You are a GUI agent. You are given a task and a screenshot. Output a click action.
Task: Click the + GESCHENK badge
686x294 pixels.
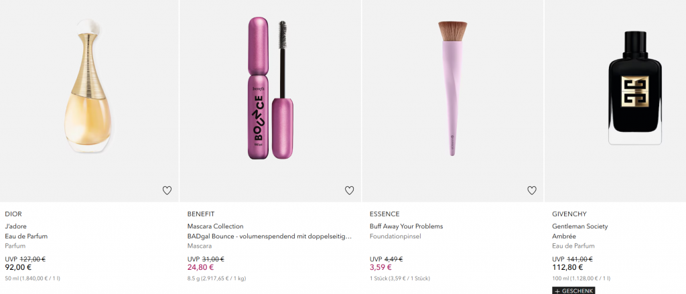(x=574, y=291)
